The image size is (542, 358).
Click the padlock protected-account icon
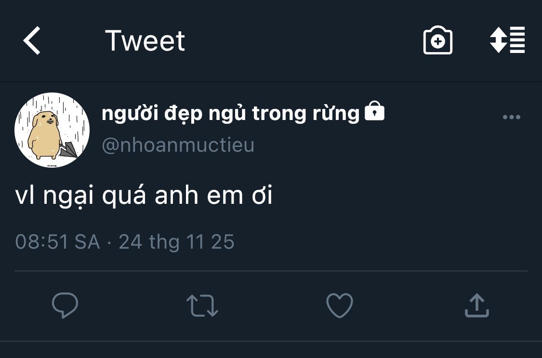click(x=374, y=113)
